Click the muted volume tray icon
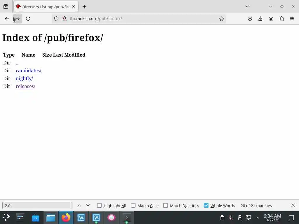Image resolution: width=299 pixels, height=224 pixels. 231,218
